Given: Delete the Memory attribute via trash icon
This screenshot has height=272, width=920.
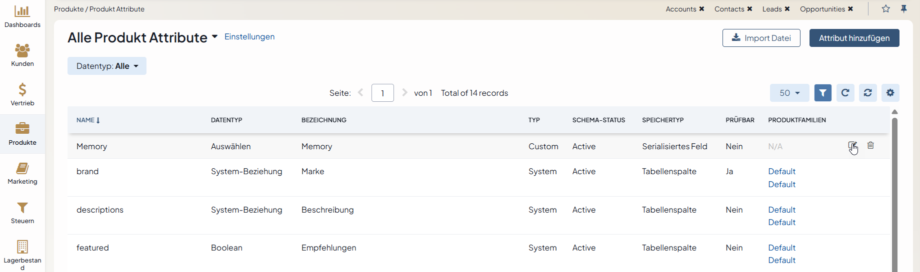Looking at the screenshot, I should coord(870,145).
